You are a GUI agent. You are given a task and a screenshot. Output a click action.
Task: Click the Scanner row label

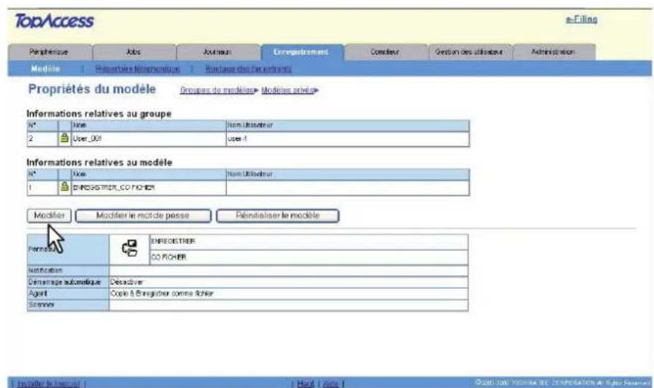pyautogui.click(x=68, y=305)
